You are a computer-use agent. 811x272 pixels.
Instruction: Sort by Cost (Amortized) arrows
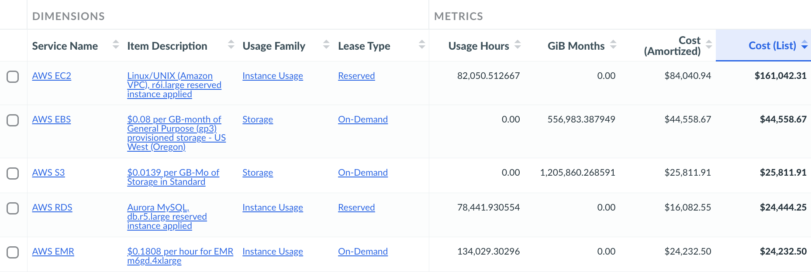709,44
